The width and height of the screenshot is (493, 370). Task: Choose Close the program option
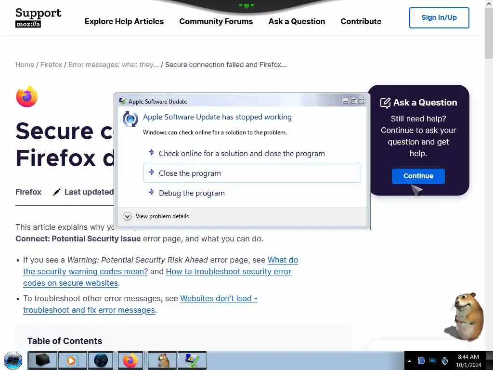252,173
